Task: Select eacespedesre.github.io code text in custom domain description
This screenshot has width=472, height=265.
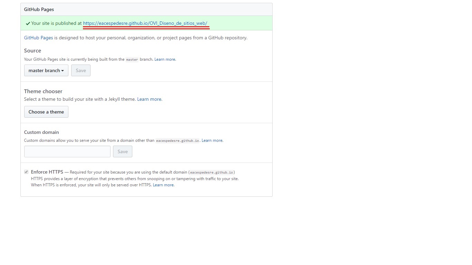Action: point(178,141)
